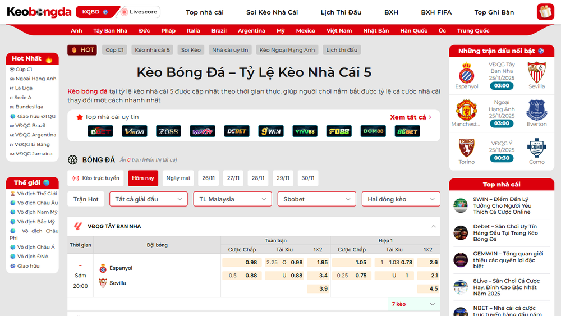
Task: Click the Kèo Ngoại Hạng Anh tag
Action: pos(287,50)
